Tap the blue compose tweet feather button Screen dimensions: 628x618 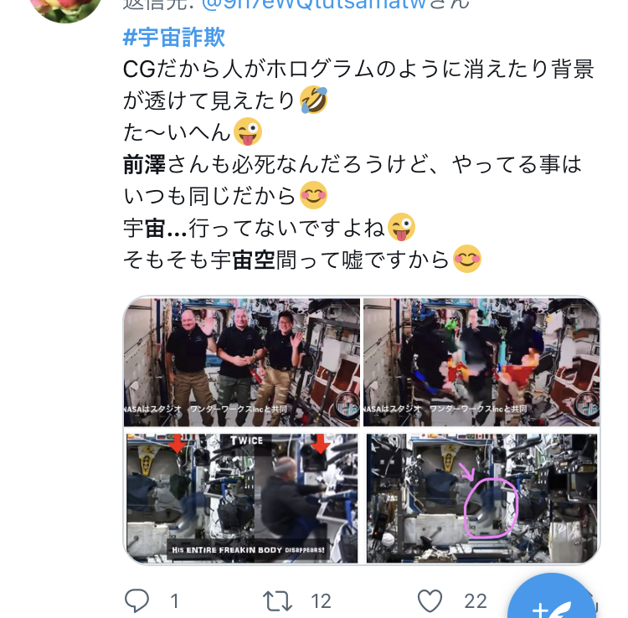click(553, 597)
